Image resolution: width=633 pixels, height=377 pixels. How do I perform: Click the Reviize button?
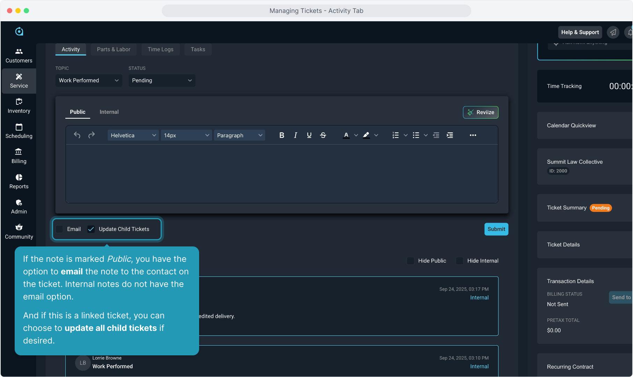[x=480, y=112]
